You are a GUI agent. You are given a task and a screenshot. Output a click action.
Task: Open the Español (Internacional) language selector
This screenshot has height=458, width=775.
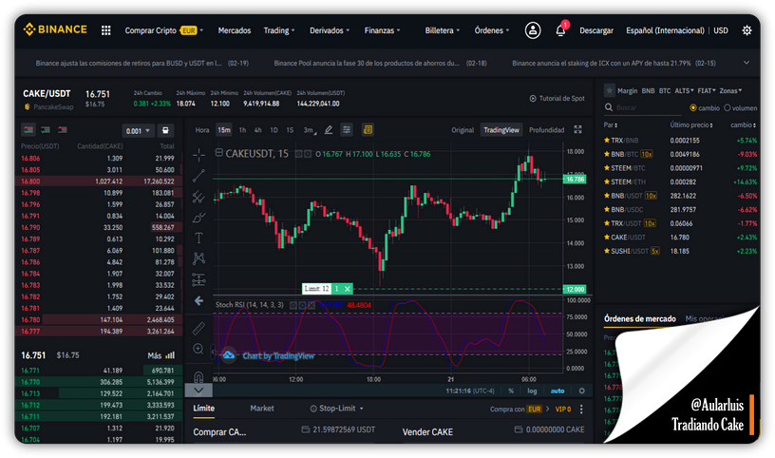pos(665,30)
